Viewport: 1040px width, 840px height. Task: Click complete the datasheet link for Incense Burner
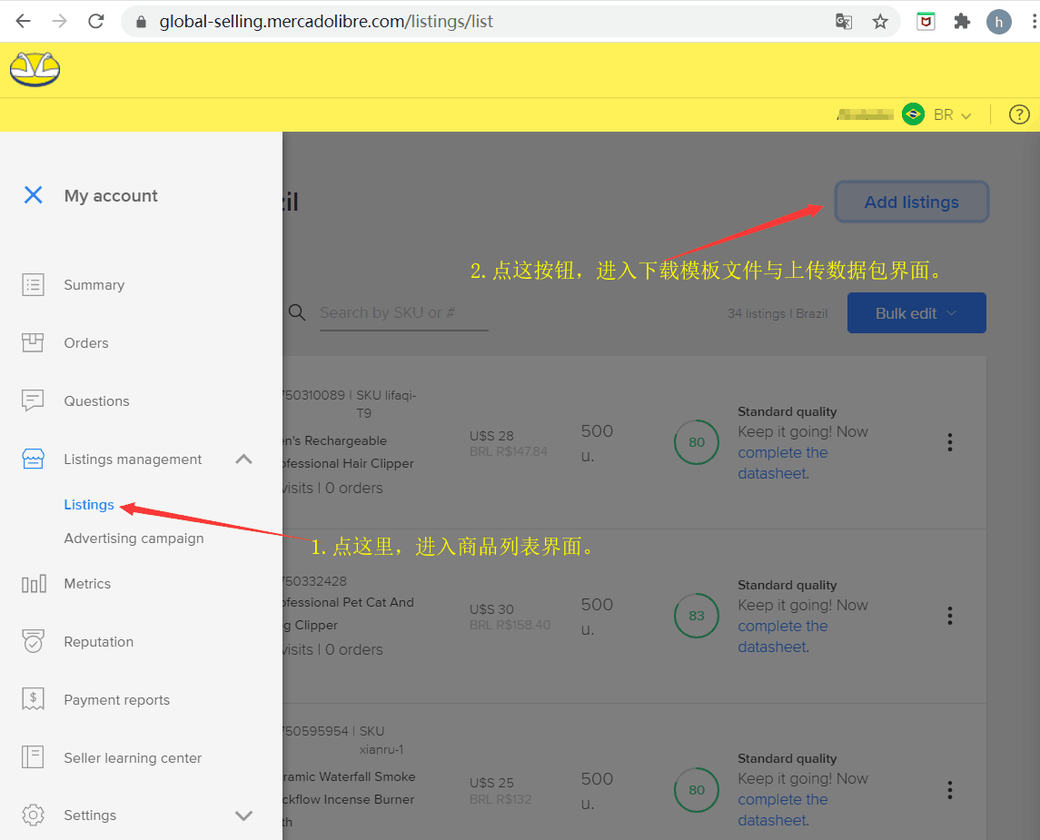point(783,809)
